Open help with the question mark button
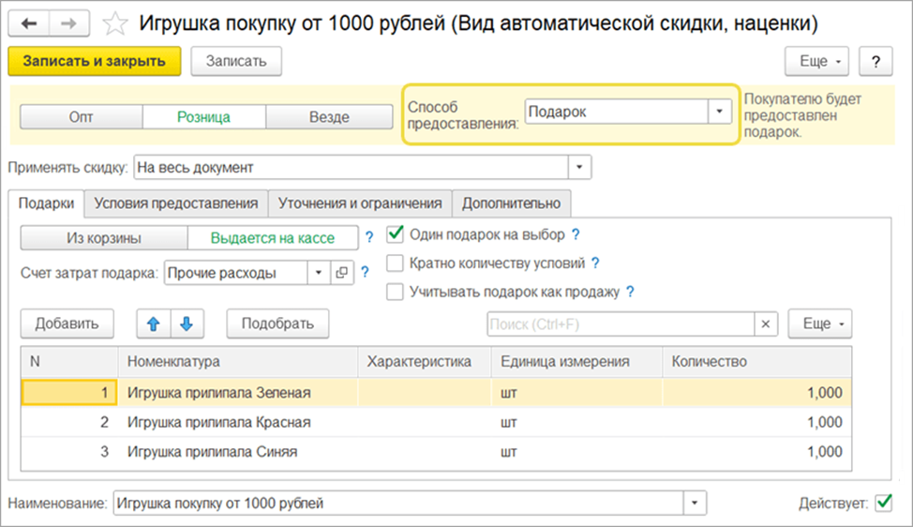913x527 pixels. 876,62
